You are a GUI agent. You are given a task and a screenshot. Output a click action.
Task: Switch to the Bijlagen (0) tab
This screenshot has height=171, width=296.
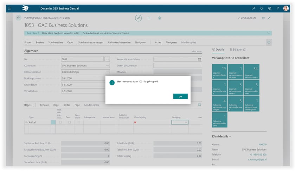point(238,50)
